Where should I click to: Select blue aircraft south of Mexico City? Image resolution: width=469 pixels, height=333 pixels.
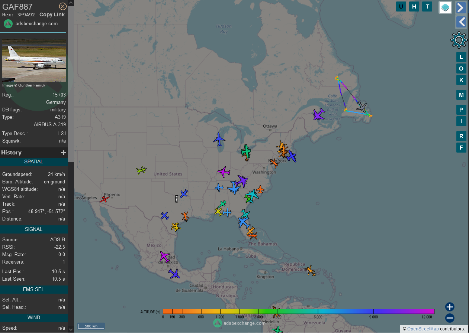[x=174, y=274]
